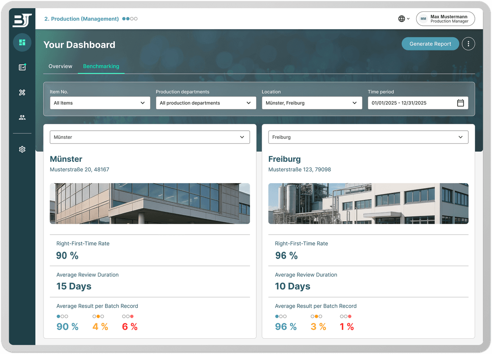Expand the Item No. dropdown
The height and width of the screenshot is (354, 492).
click(x=100, y=103)
